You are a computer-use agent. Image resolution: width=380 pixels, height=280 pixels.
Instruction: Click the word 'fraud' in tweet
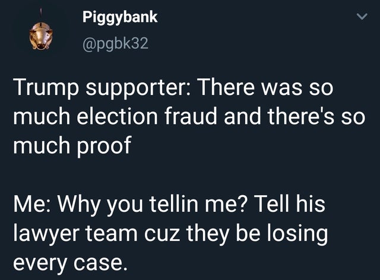click(191, 116)
